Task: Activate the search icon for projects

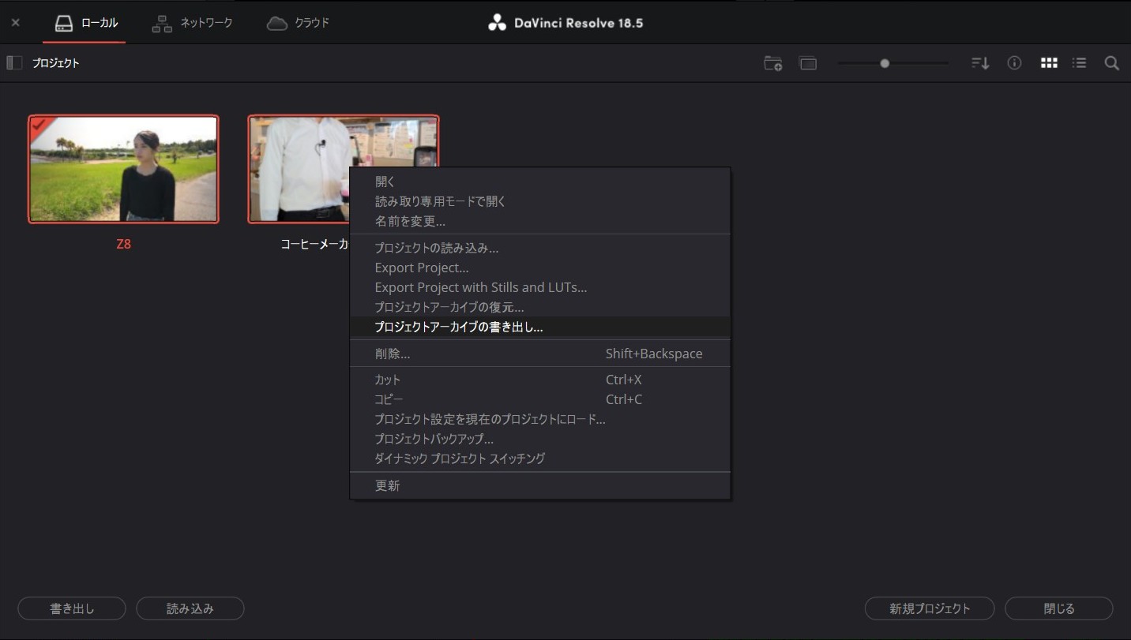Action: click(x=1111, y=63)
